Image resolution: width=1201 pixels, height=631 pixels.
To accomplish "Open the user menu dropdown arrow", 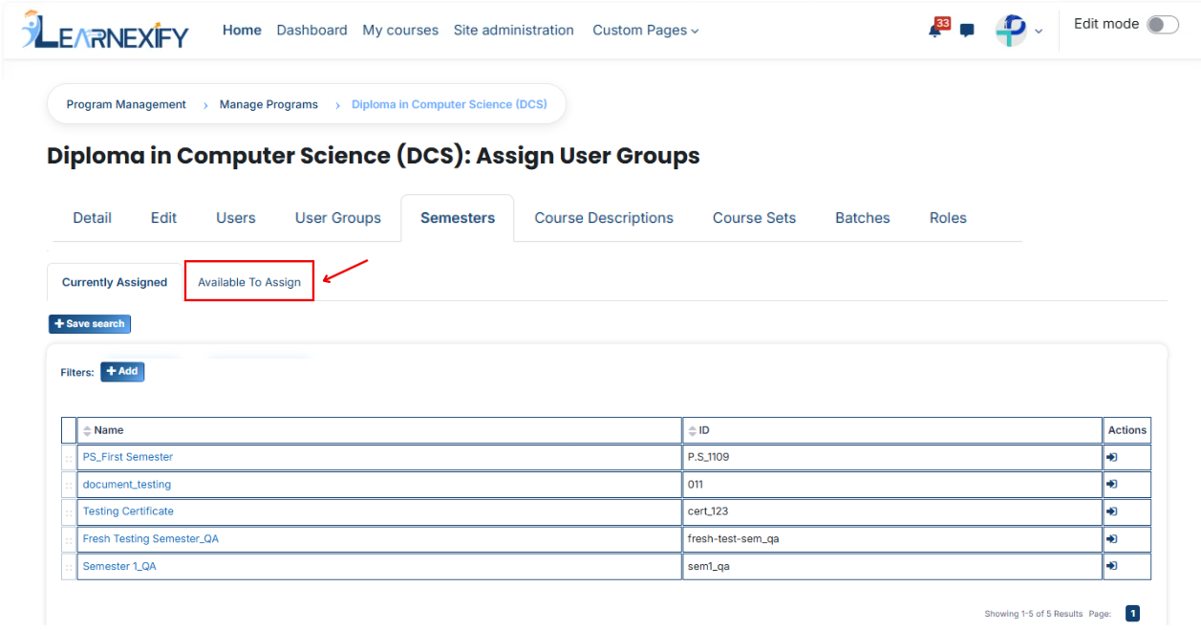I will pyautogui.click(x=1039, y=32).
